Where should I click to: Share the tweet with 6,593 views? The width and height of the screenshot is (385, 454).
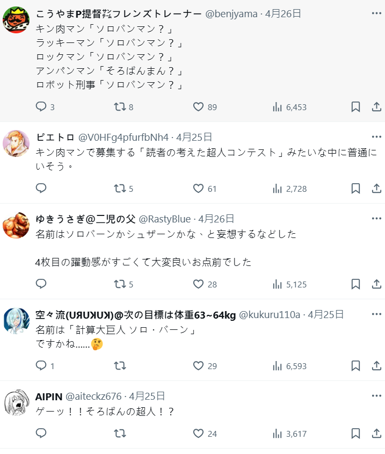click(x=376, y=366)
